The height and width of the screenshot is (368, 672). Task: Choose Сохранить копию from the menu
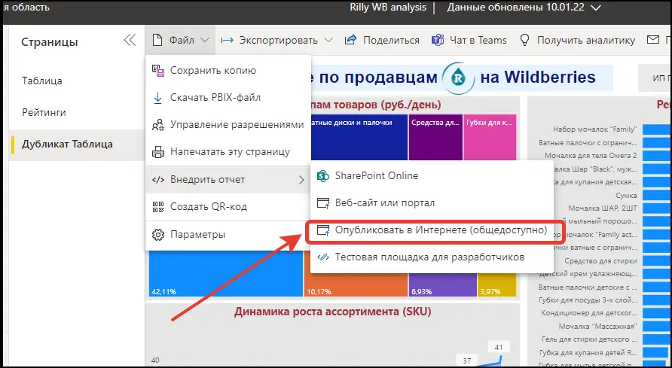coord(228,71)
